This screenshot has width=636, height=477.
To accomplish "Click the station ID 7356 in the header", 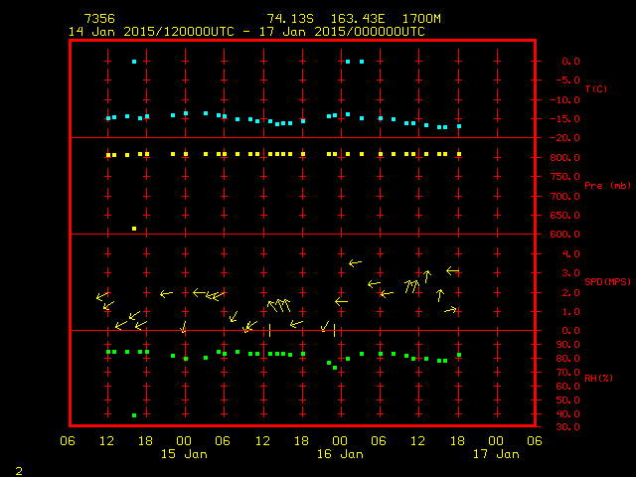I will [99, 19].
